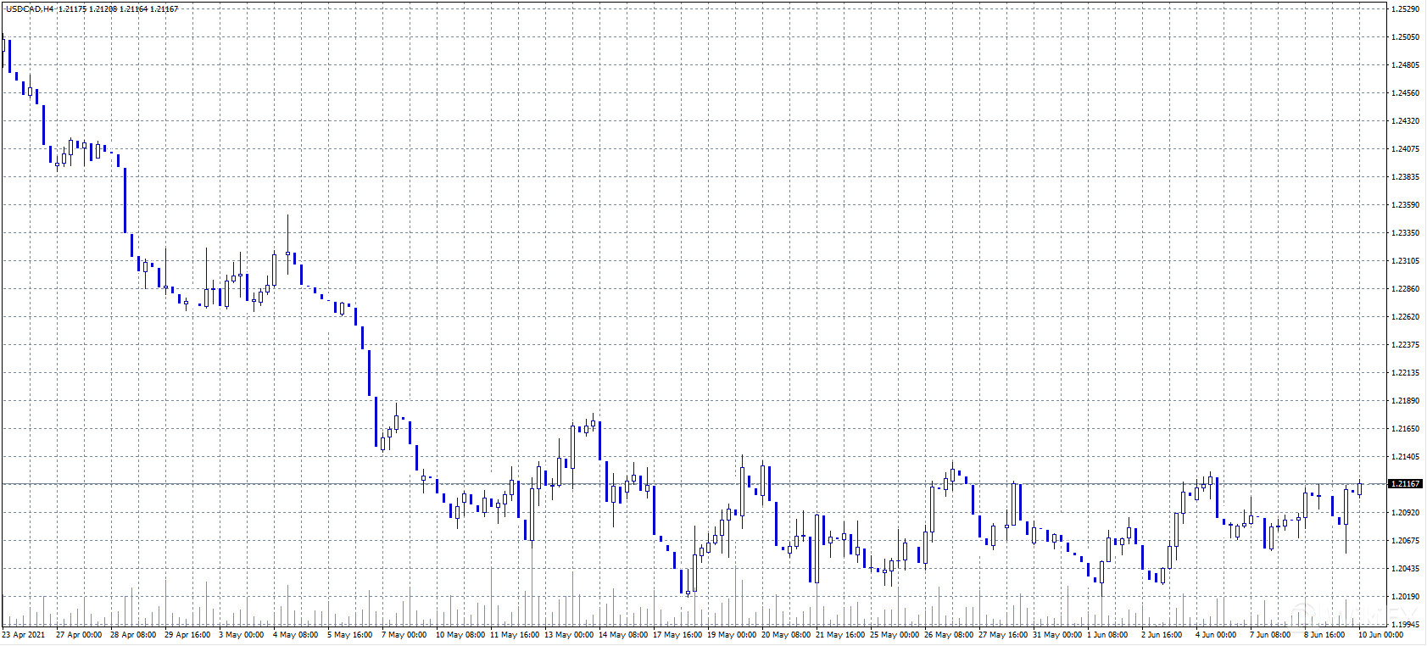The image size is (1427, 646).
Task: Click the 1.23105 price scale label
Action: pos(1405,261)
